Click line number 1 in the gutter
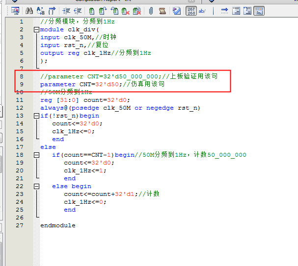The image size is (298, 266). click(x=22, y=22)
